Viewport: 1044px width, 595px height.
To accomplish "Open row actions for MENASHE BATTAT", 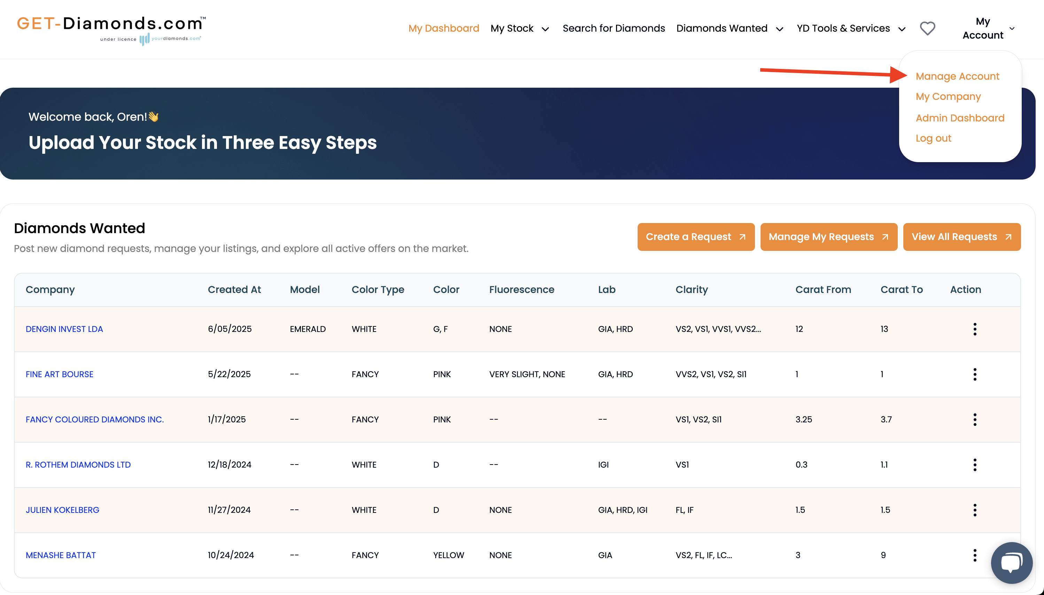I will coord(975,555).
